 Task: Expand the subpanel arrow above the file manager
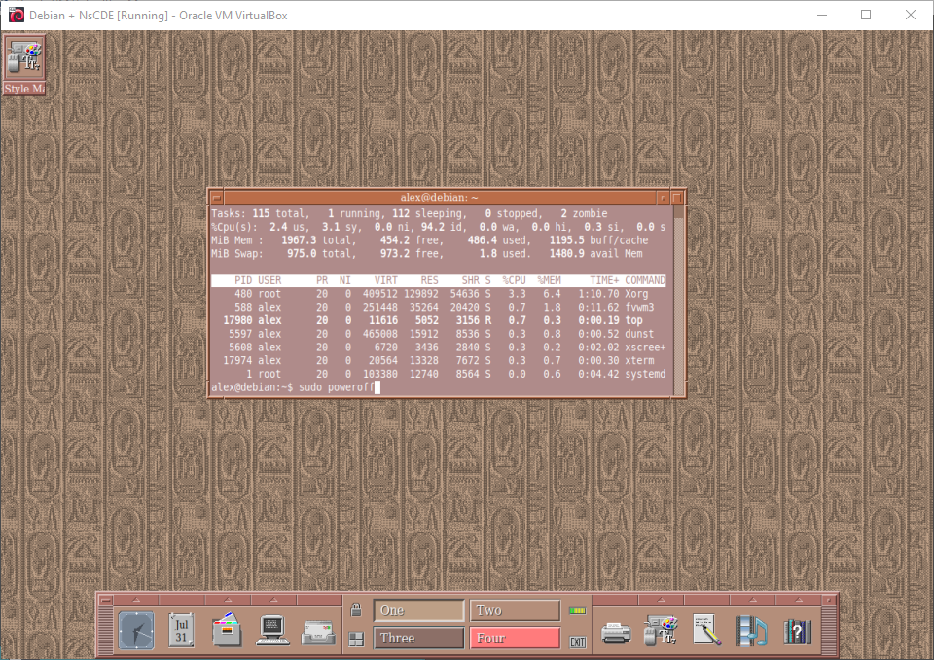pos(228,601)
